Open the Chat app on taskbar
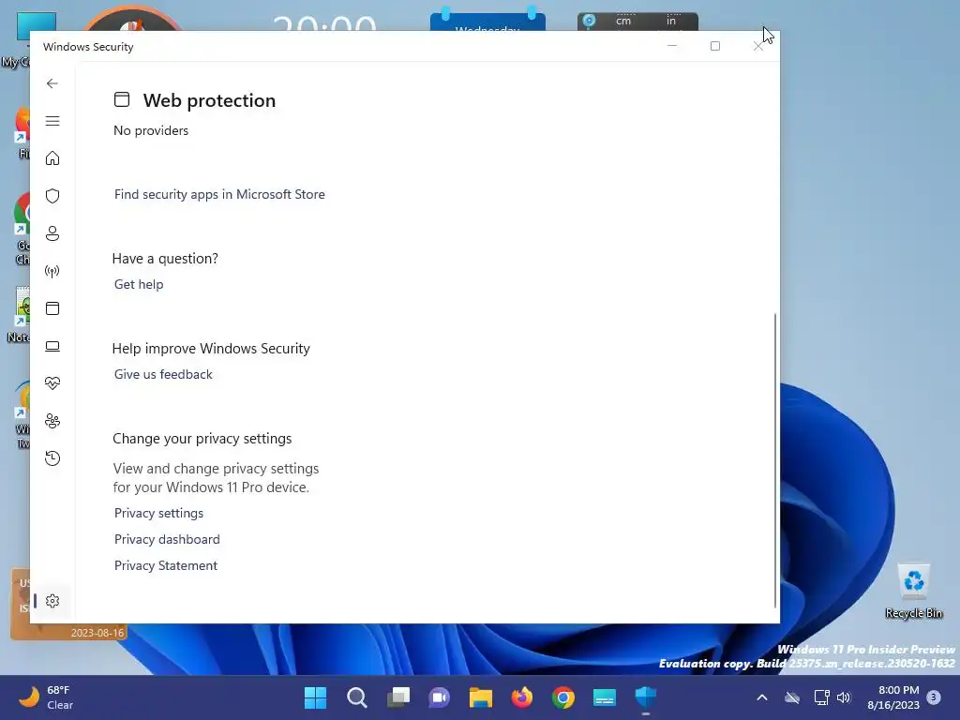 (439, 697)
